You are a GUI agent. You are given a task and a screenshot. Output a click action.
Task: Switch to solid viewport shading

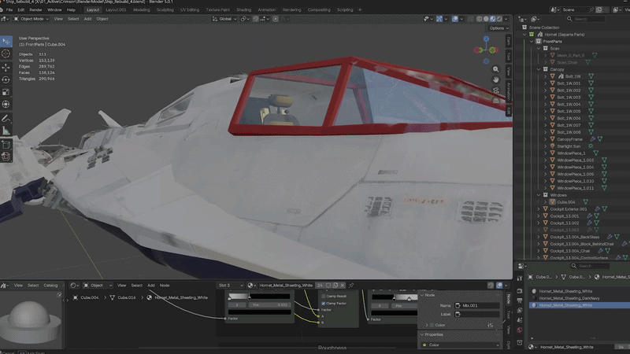pos(486,19)
